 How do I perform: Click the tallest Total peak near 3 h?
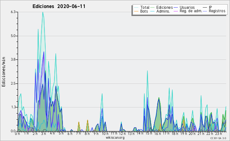43,12
